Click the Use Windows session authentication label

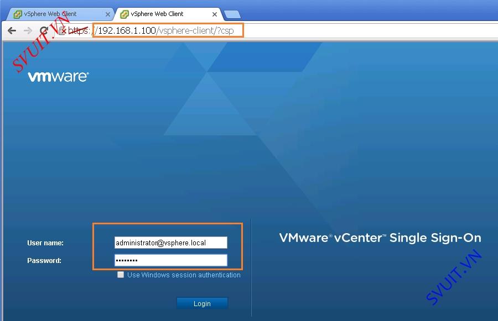184,275
